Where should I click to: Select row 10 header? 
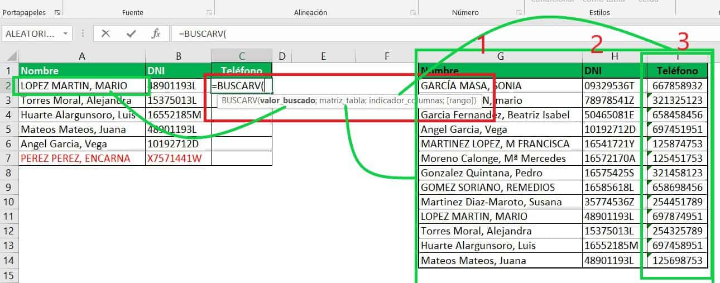click(x=9, y=202)
